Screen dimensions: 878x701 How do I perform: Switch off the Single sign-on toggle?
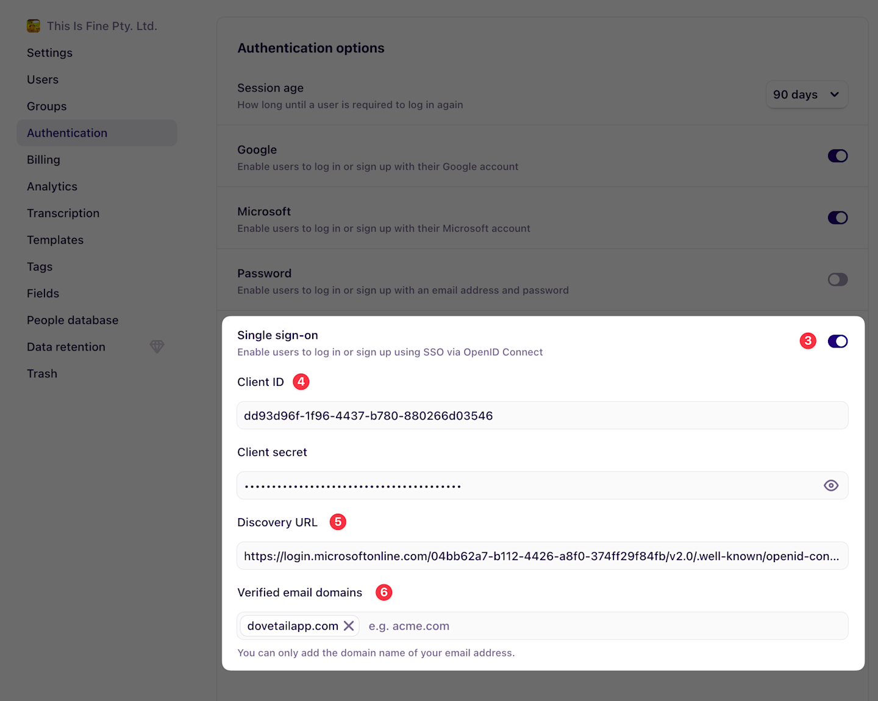point(838,341)
